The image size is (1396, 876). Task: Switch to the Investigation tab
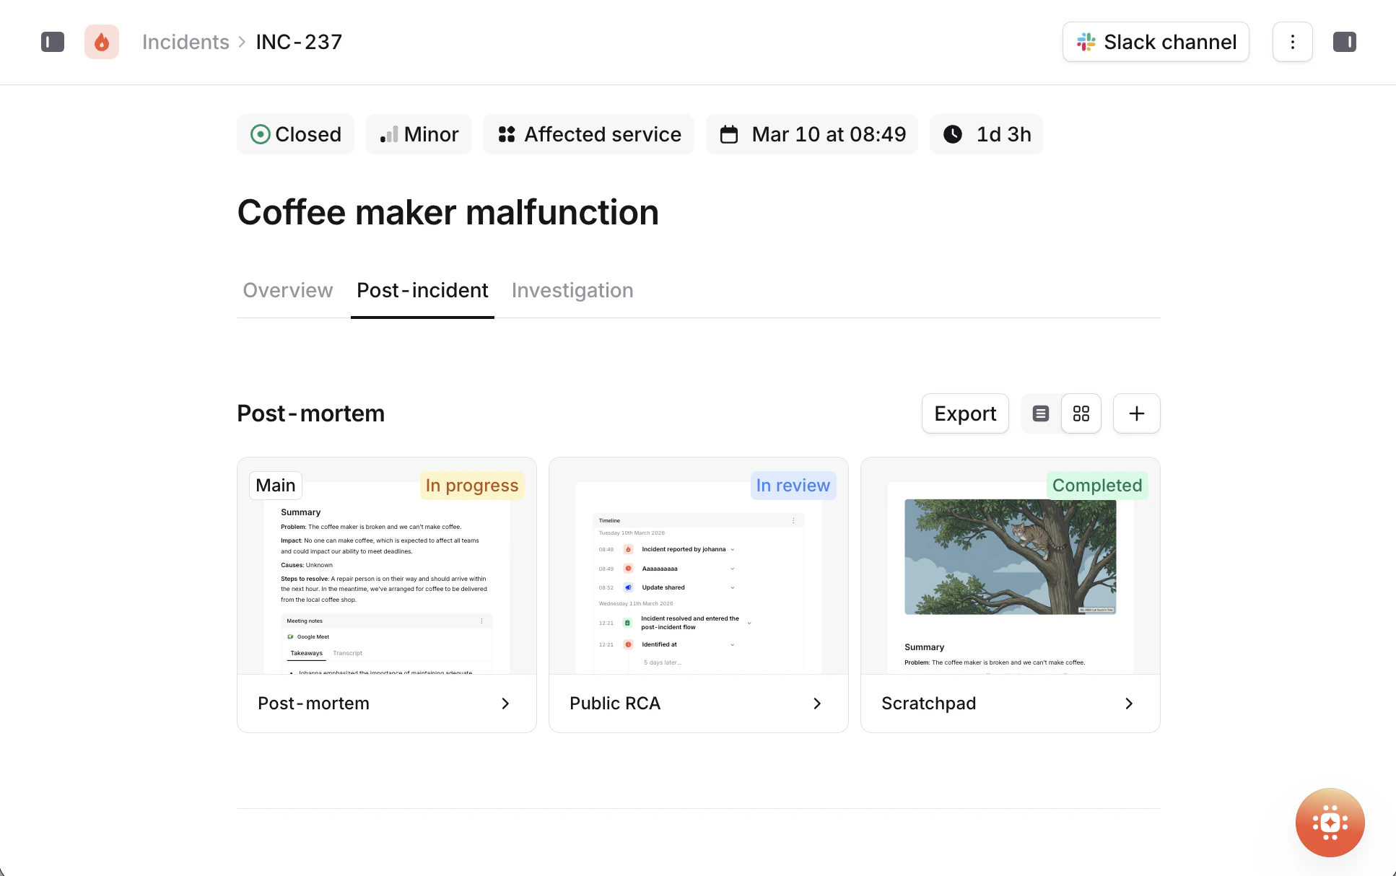[572, 290]
